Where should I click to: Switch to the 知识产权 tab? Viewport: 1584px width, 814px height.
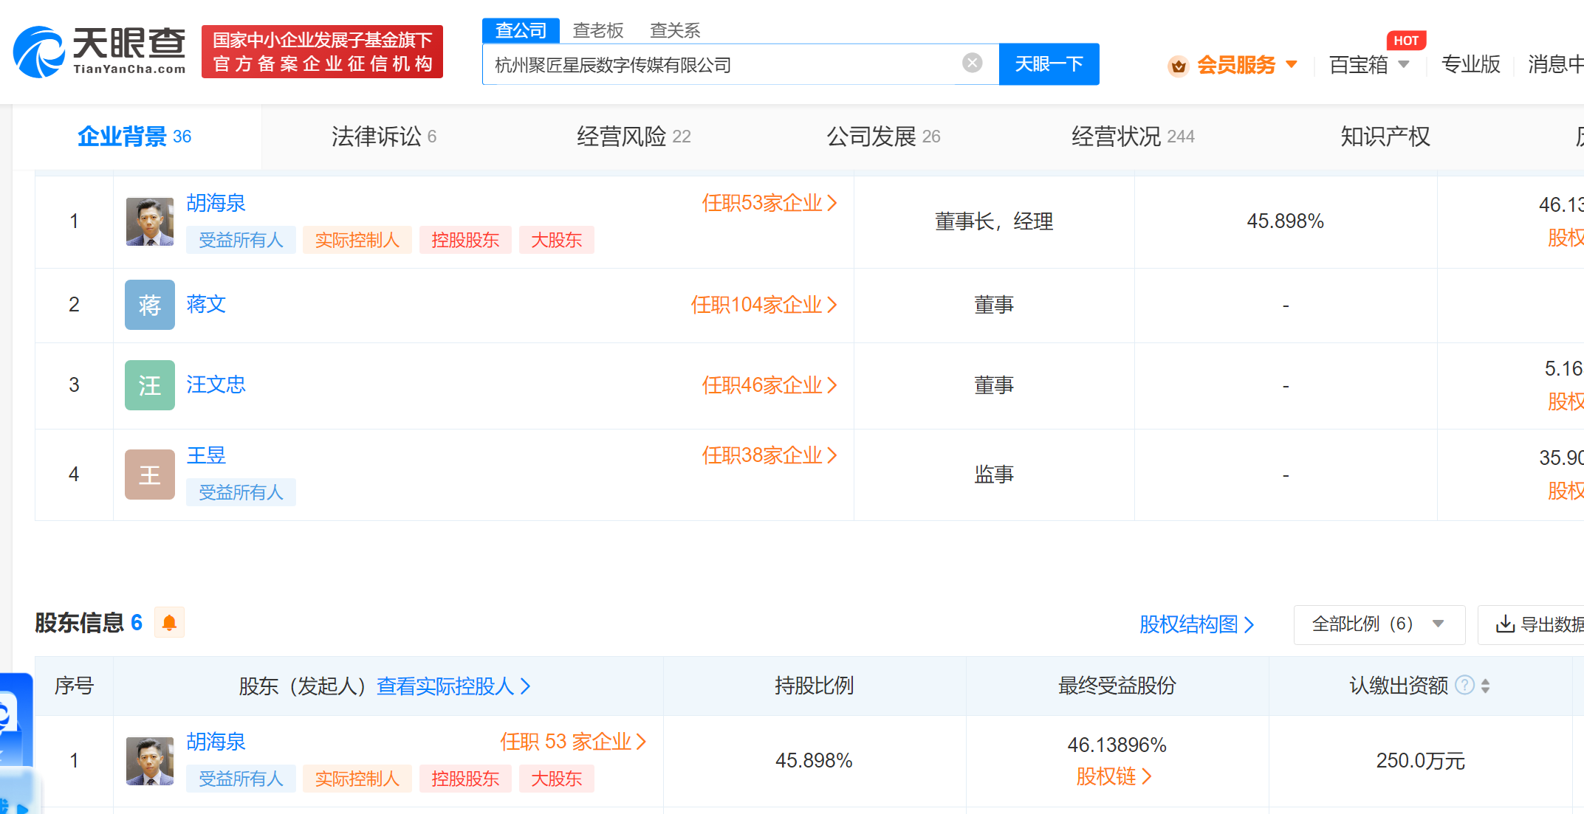tap(1385, 137)
